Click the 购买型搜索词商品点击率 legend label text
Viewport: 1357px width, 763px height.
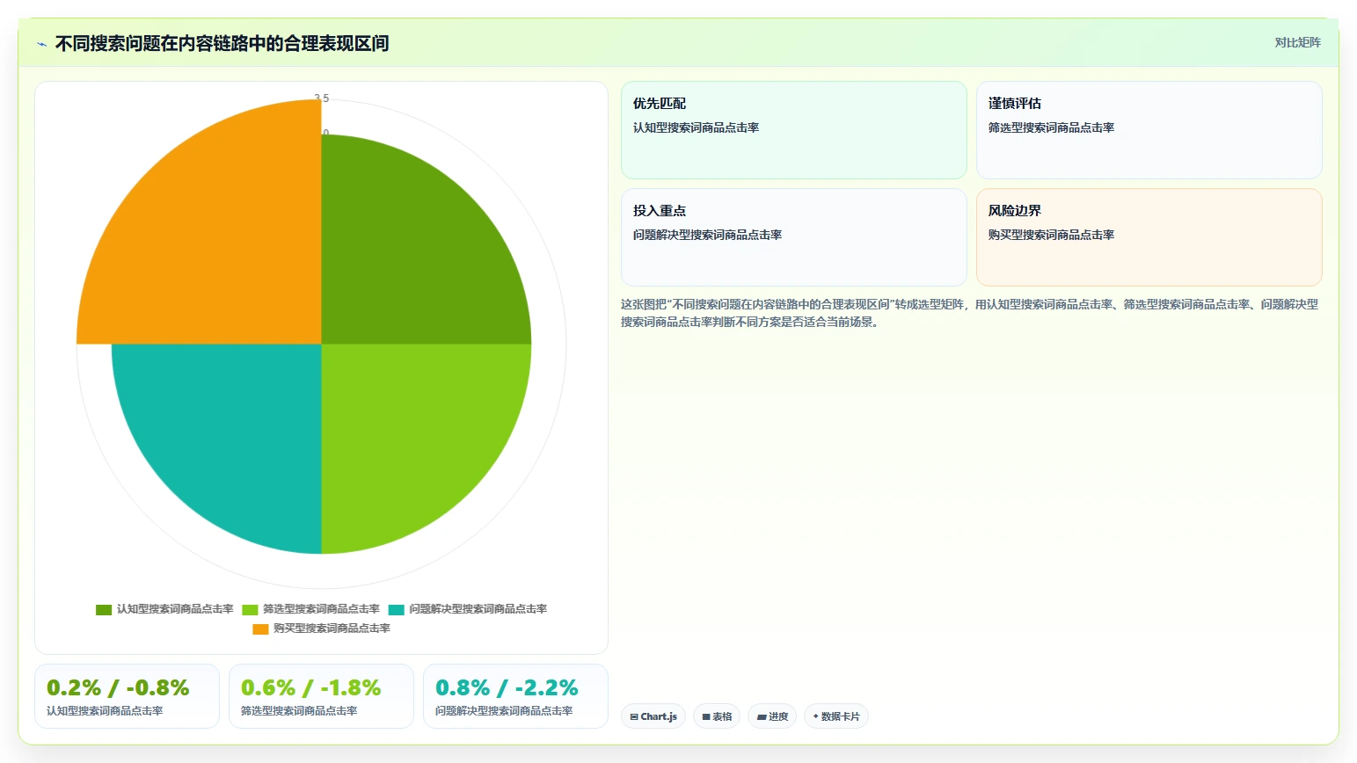click(332, 629)
